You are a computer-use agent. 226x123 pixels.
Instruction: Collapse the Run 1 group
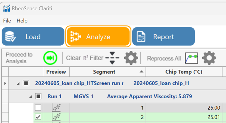[x=30, y=97]
